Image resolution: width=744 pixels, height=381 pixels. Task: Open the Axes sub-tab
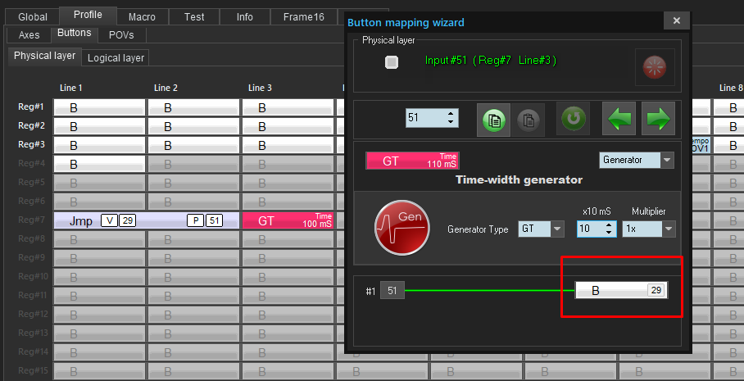pyautogui.click(x=29, y=35)
